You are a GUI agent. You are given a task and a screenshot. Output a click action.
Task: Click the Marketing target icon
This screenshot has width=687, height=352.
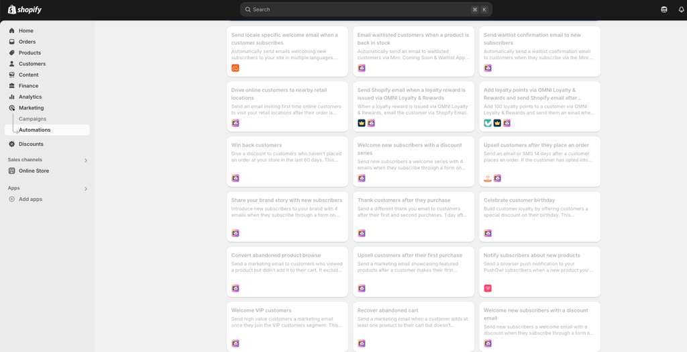[12, 107]
